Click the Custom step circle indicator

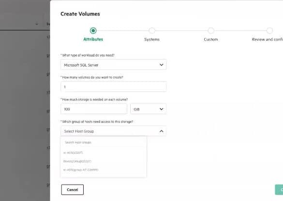pyautogui.click(x=210, y=31)
